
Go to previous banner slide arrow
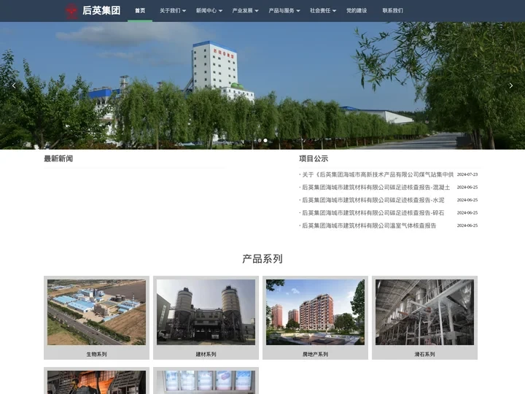pyautogui.click(x=14, y=86)
